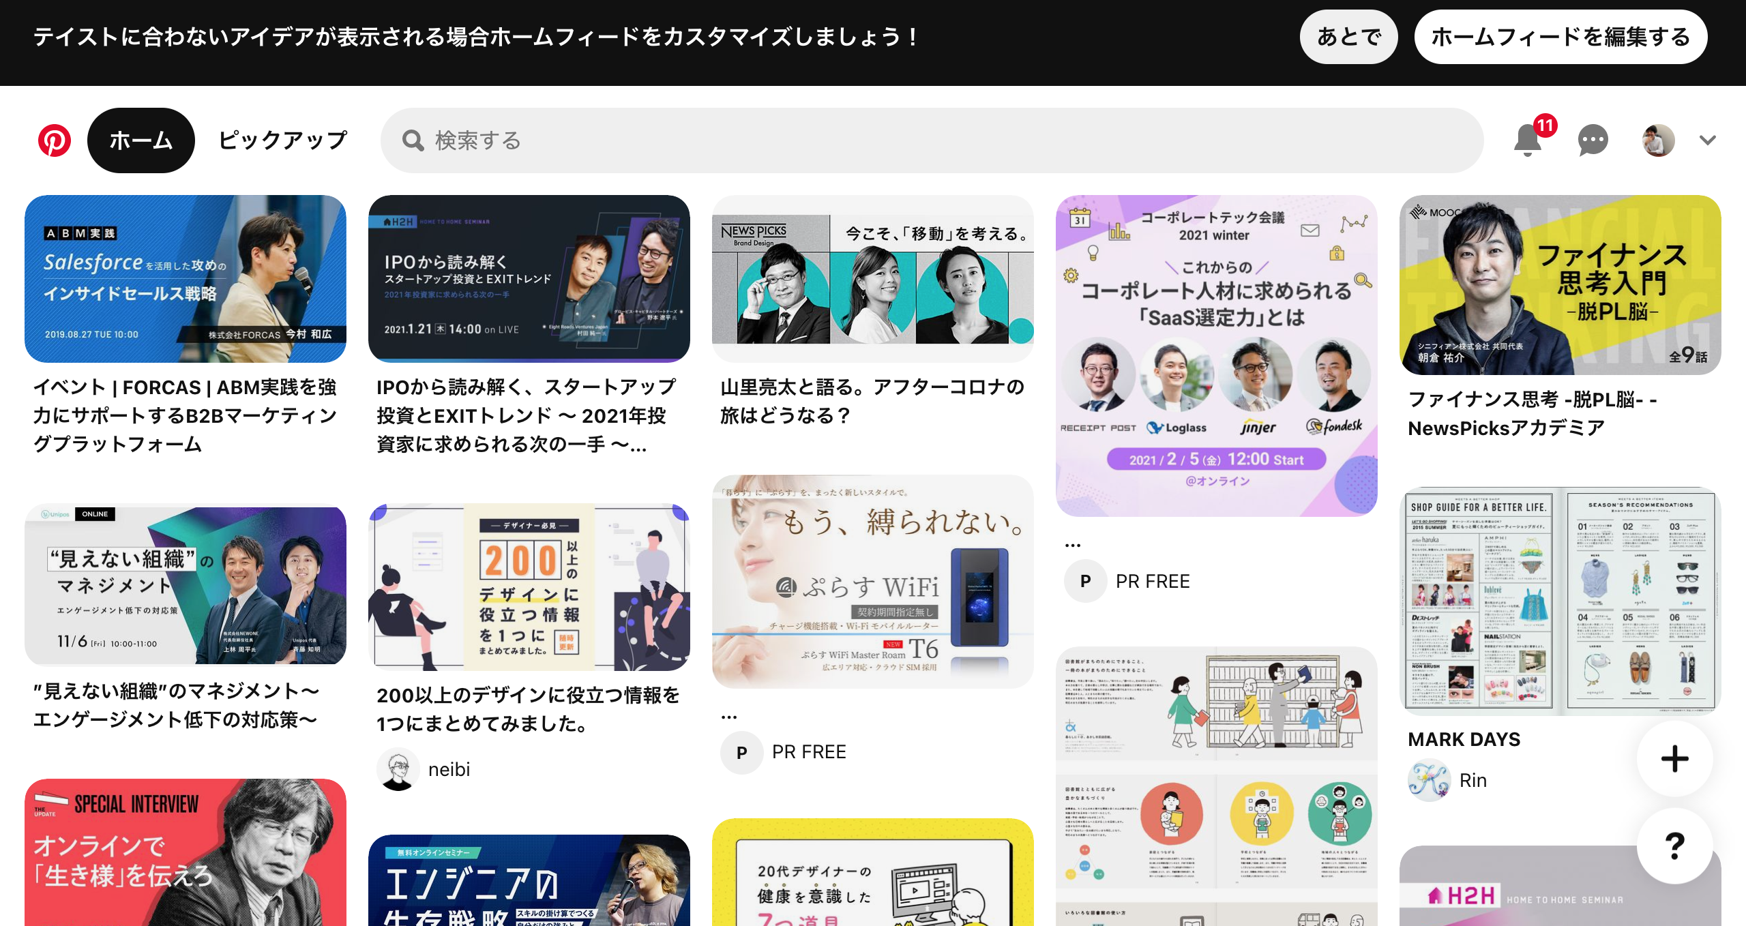Click title 山里亮太と語る。アフターコロナの旅
The height and width of the screenshot is (926, 1746).
click(x=872, y=401)
